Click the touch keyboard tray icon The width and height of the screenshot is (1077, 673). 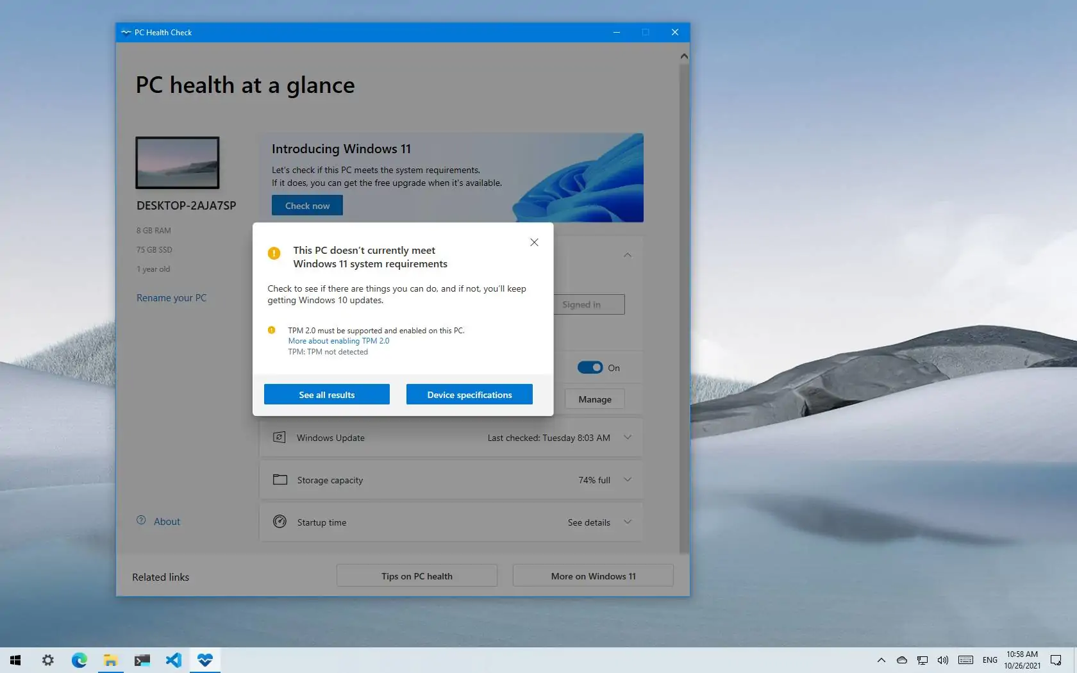966,660
